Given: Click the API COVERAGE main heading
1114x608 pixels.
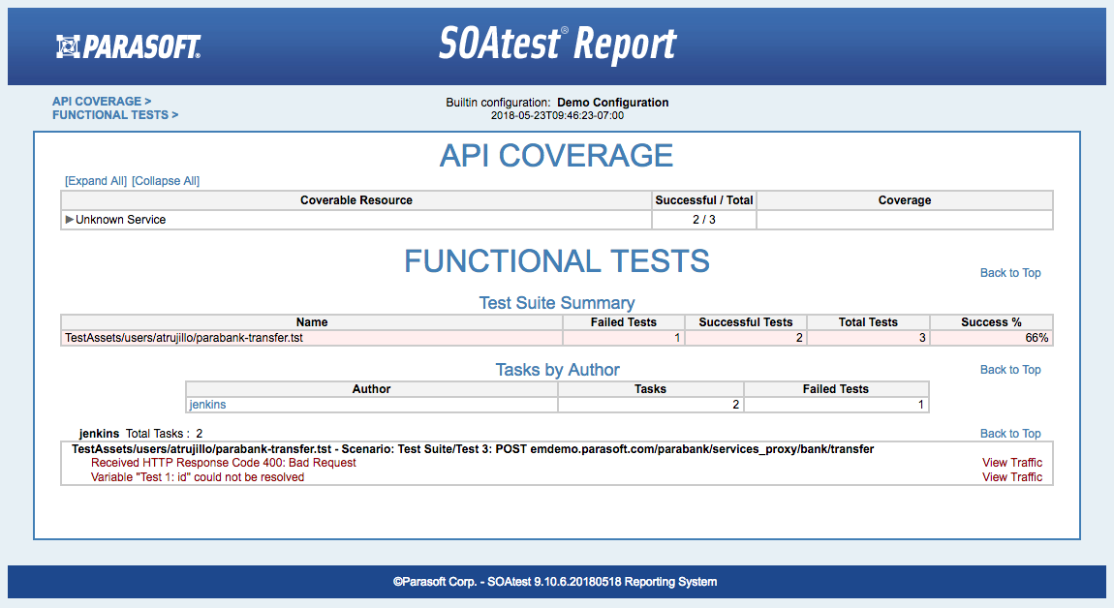Looking at the screenshot, I should coord(556,156).
